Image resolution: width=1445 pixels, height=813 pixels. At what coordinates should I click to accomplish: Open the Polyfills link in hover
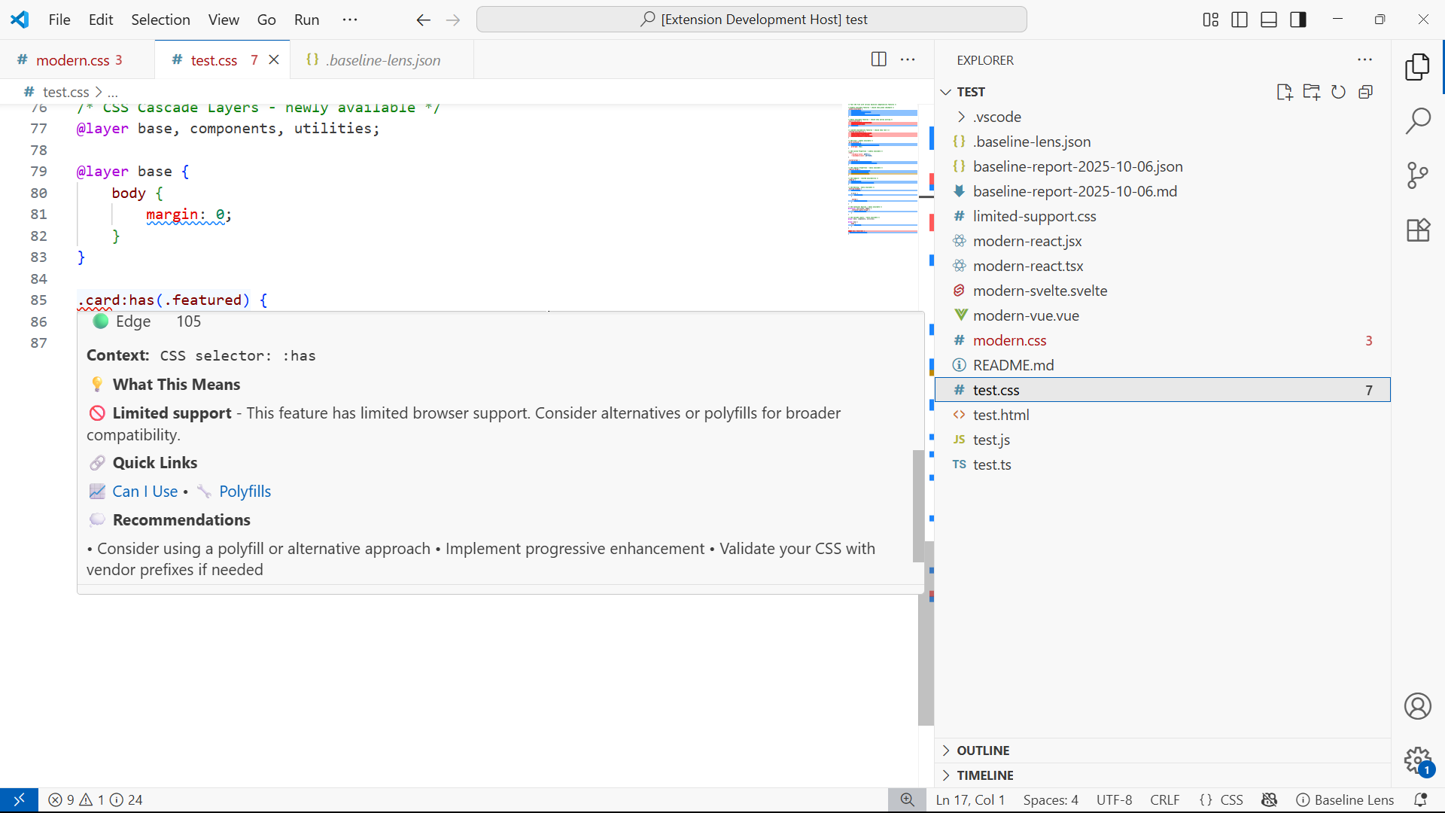pos(245,492)
